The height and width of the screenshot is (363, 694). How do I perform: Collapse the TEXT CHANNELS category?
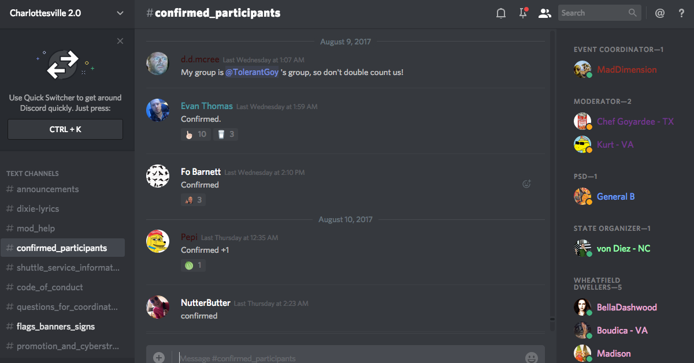click(32, 173)
